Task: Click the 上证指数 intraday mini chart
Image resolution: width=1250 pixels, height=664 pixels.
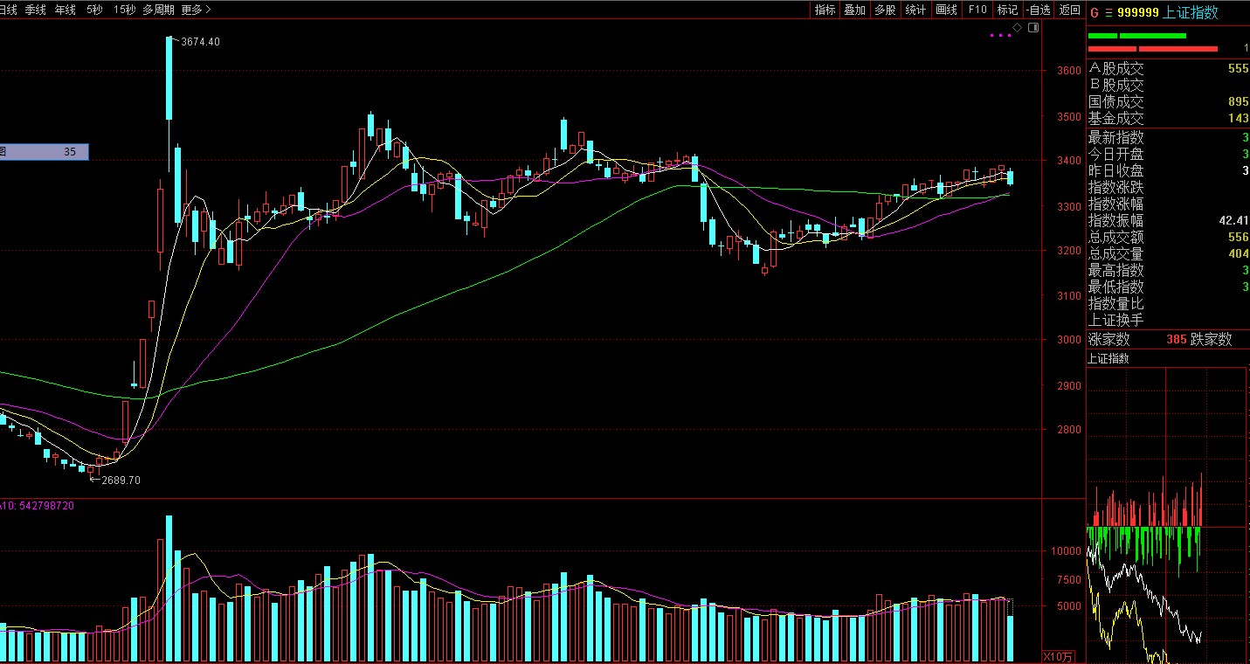Action: 1168,515
